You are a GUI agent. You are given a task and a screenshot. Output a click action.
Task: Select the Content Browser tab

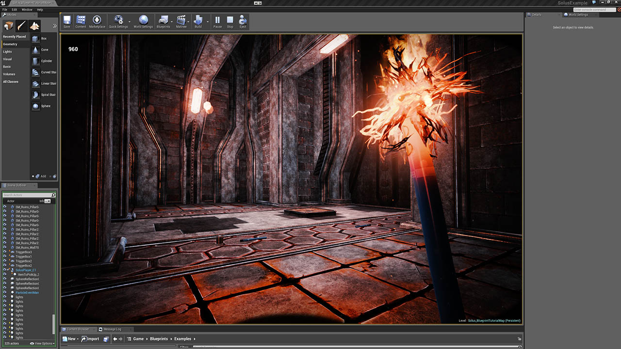[x=78, y=329]
